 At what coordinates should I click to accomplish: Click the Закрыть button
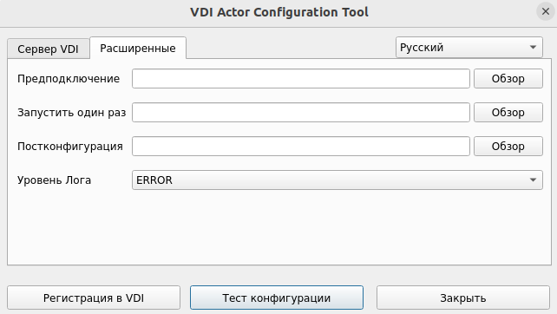462,298
